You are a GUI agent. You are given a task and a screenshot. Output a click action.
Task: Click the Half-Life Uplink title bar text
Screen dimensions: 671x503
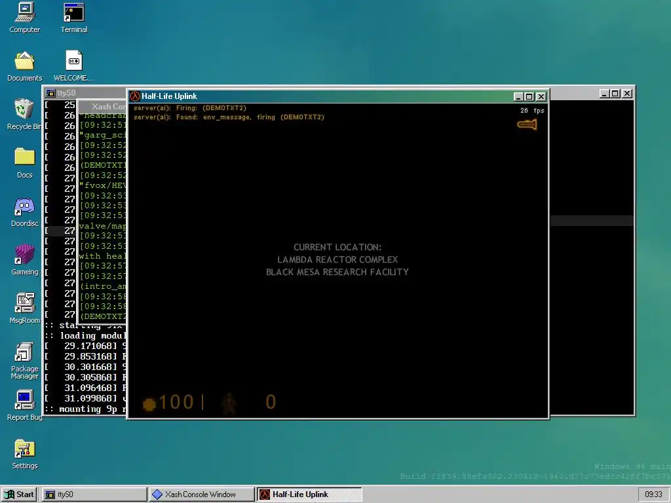170,96
